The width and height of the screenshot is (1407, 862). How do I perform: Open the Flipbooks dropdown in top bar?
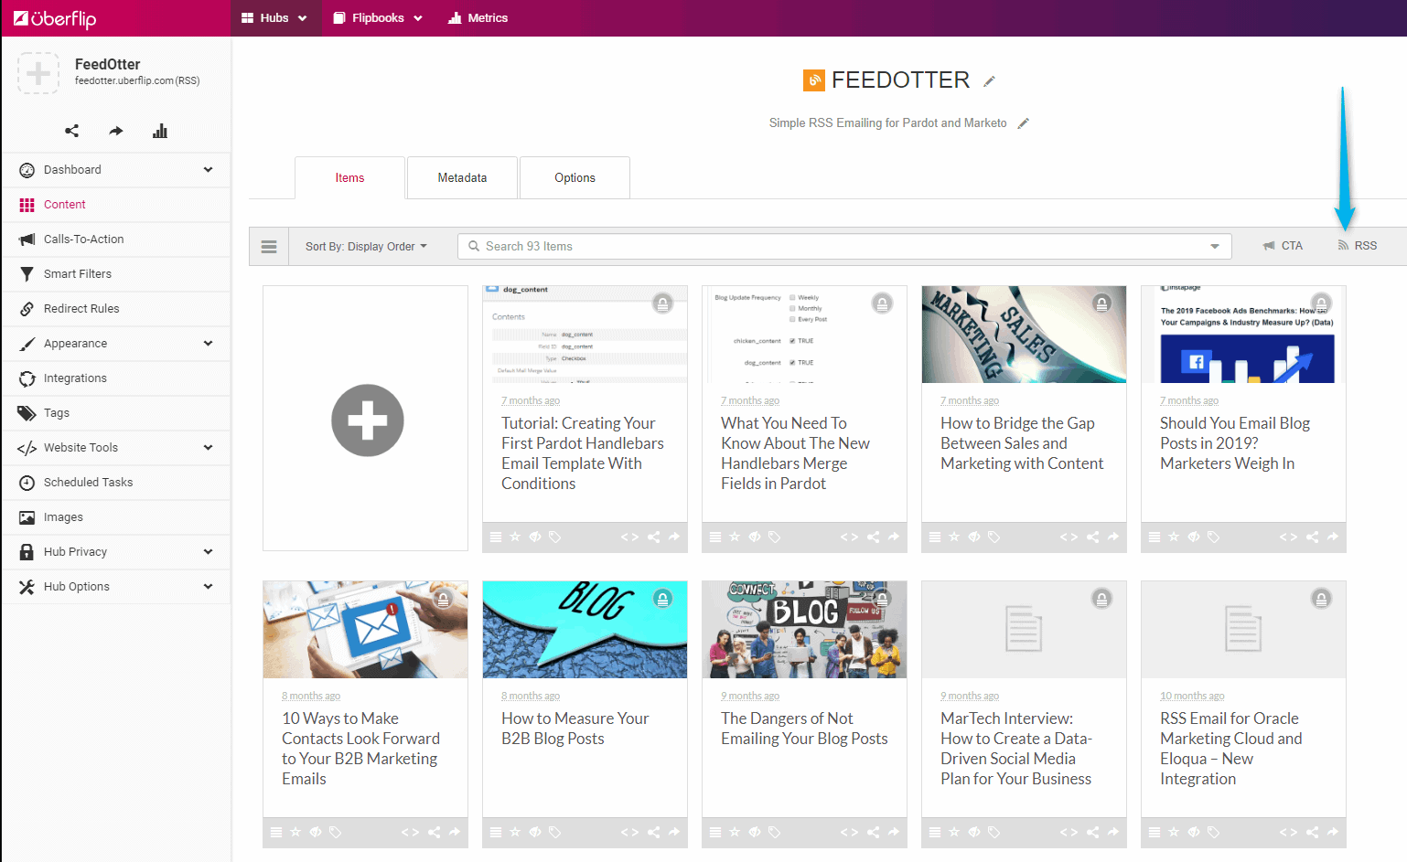378,18
